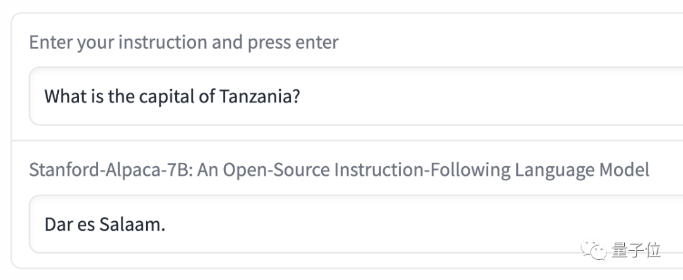Click the 量子位 watermark text

(x=636, y=250)
